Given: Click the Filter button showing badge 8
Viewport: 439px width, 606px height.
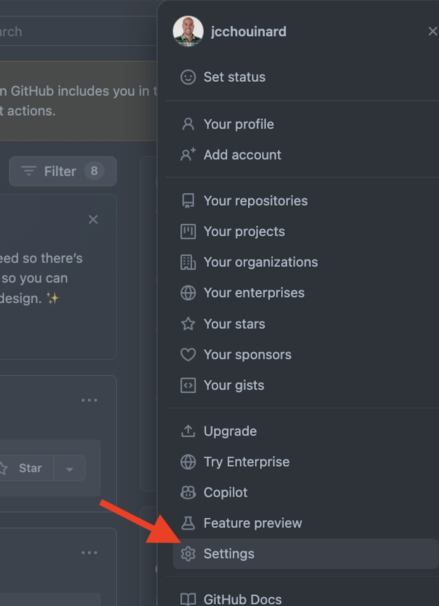Looking at the screenshot, I should coord(62,171).
